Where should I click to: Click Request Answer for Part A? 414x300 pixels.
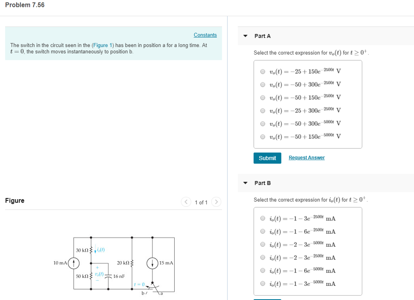(306, 157)
